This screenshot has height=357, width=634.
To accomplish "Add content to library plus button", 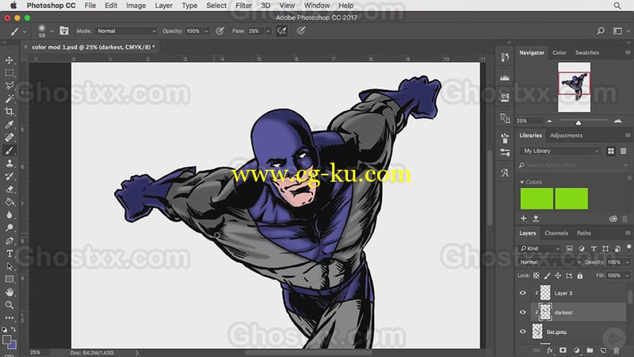I will (x=524, y=219).
